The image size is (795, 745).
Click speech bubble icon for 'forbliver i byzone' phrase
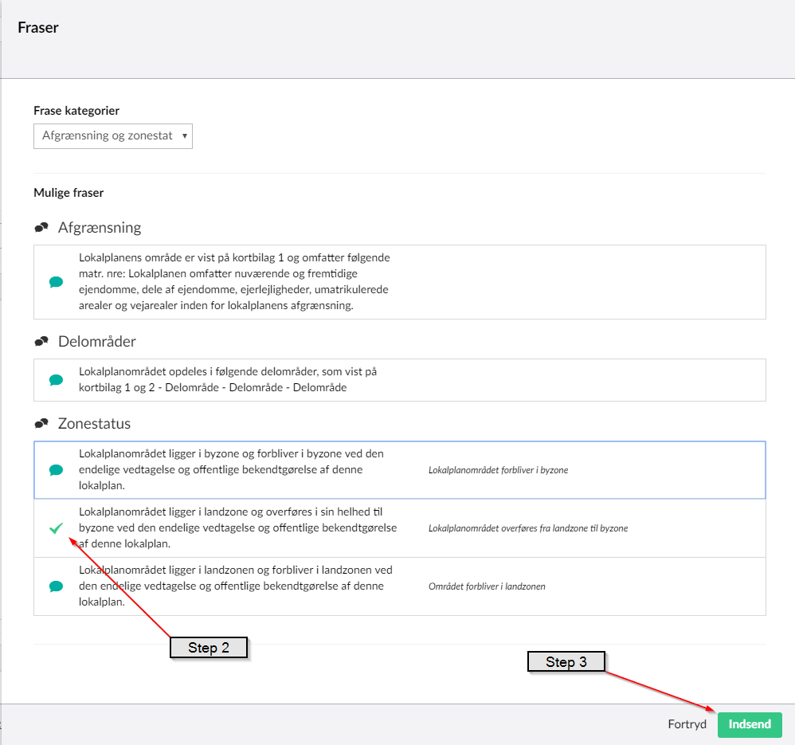click(x=56, y=470)
